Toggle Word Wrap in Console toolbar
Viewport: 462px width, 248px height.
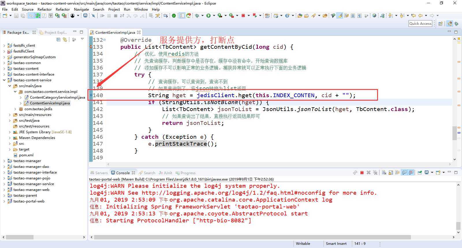coord(397,173)
